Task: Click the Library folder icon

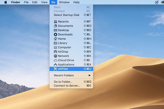Action: [55, 43]
